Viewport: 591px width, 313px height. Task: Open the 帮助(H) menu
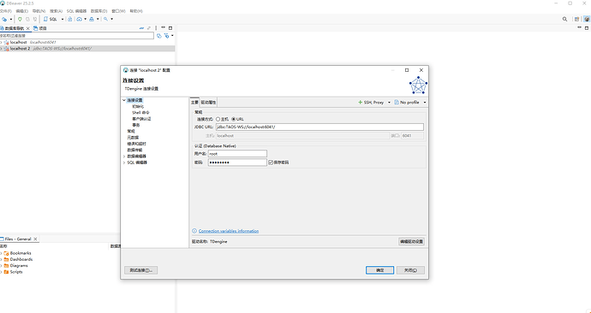coord(136,11)
